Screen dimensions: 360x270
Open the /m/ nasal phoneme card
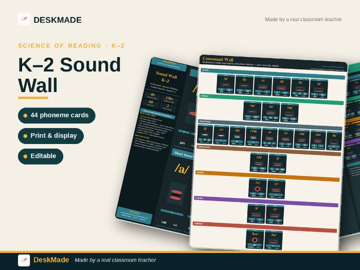[252, 111]
